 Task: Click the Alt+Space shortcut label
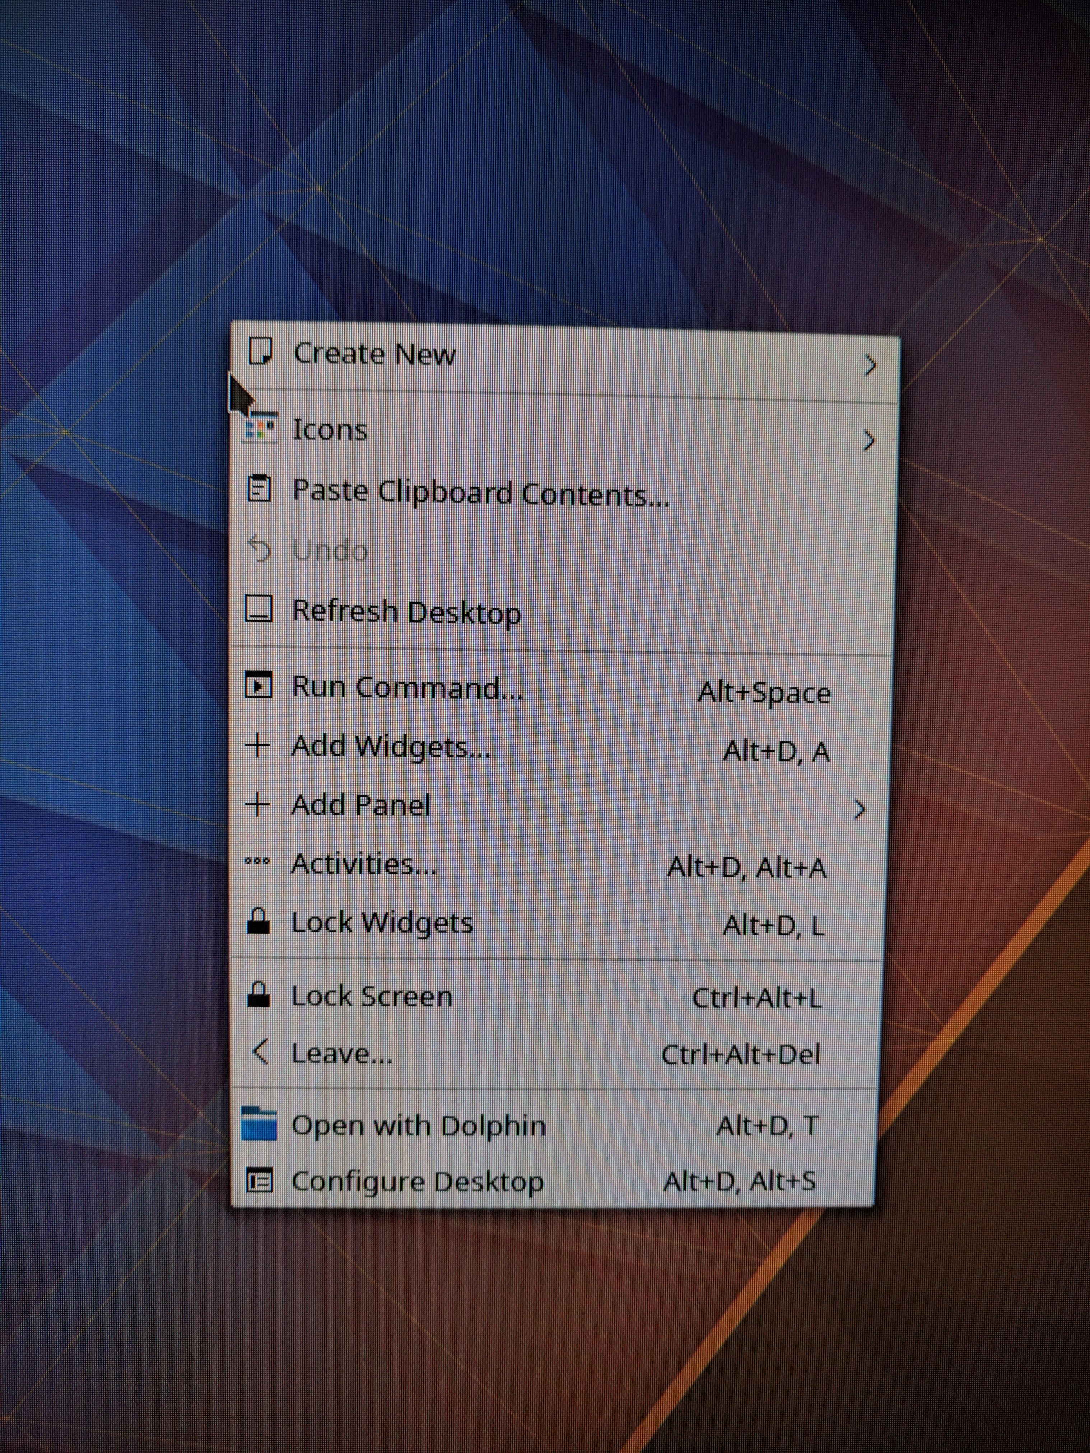click(764, 693)
